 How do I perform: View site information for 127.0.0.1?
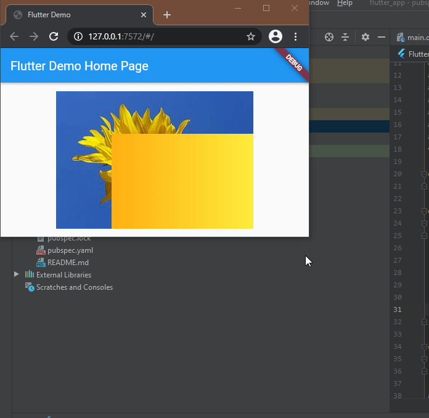(78, 36)
